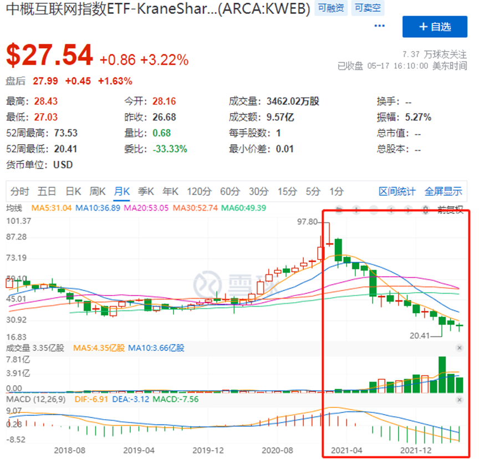The width and height of the screenshot is (479, 459).
Task: Zoom in the K-line chart with plus icon
Action: (x=356, y=210)
